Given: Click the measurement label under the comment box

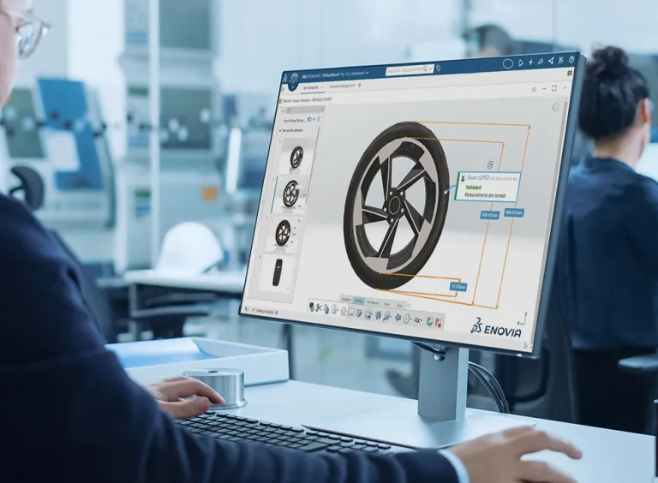Looking at the screenshot, I should pos(490,215).
